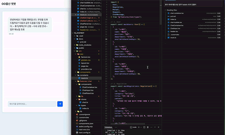225x135 pixels.
Task: Open index.ts under the types folder
Action: (x=85, y=108)
